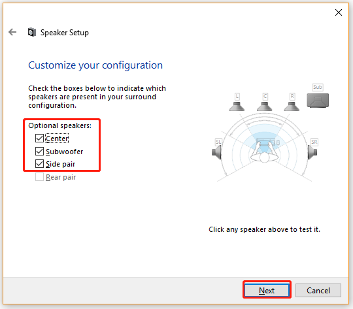Click the Subwoofer label text
The width and height of the screenshot is (353, 309).
pyautogui.click(x=64, y=152)
